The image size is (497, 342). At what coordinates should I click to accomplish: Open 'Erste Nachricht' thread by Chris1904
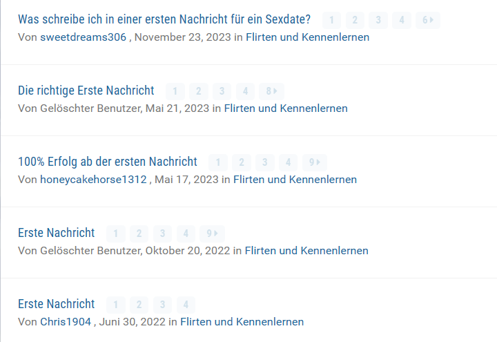point(57,304)
